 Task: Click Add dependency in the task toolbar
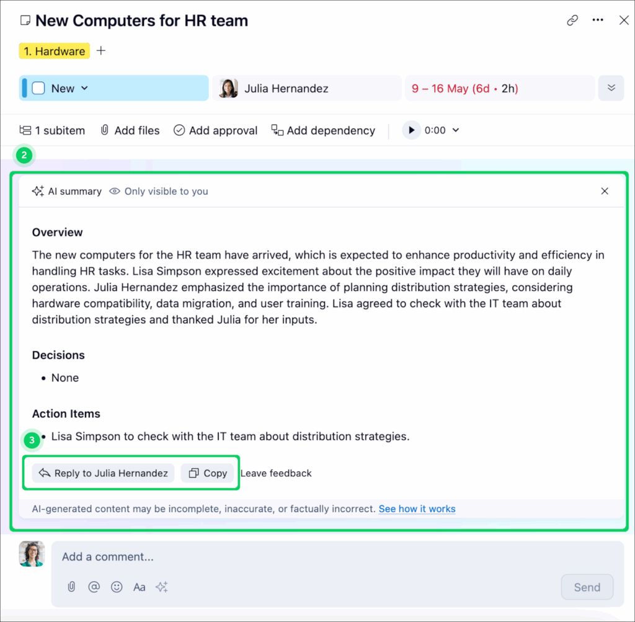tap(323, 130)
